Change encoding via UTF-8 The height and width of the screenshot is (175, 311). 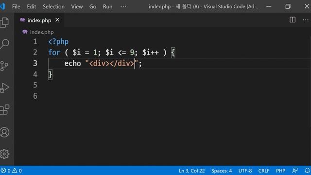coord(245,171)
